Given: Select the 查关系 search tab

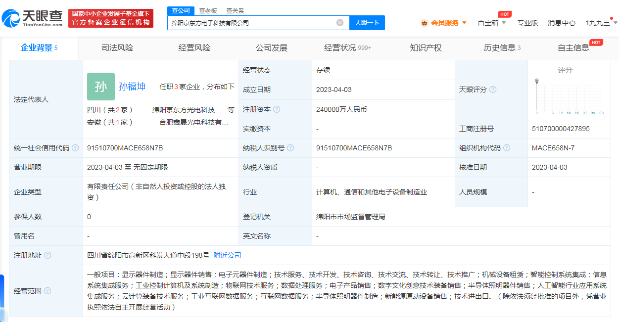Looking at the screenshot, I should pos(235,10).
